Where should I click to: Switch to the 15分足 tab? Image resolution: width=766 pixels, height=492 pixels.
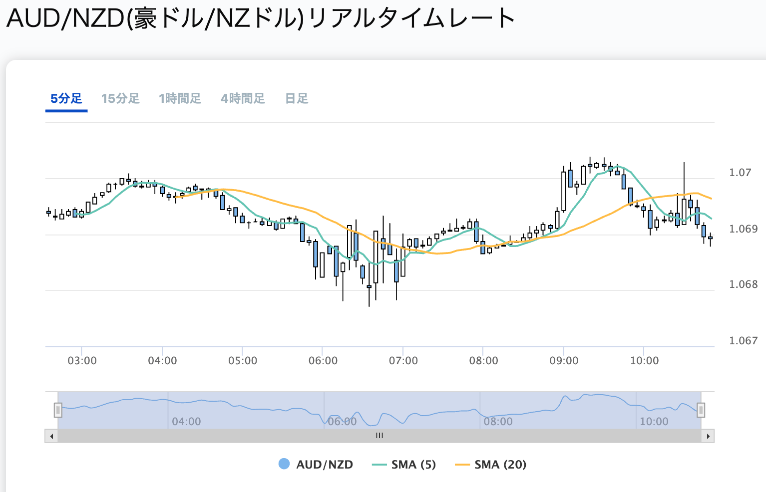point(120,98)
